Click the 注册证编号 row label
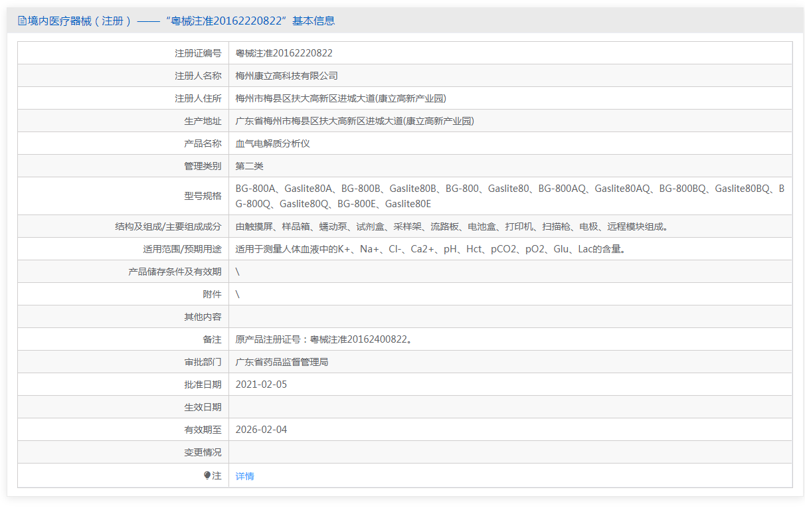The height and width of the screenshot is (514, 805). [x=198, y=53]
